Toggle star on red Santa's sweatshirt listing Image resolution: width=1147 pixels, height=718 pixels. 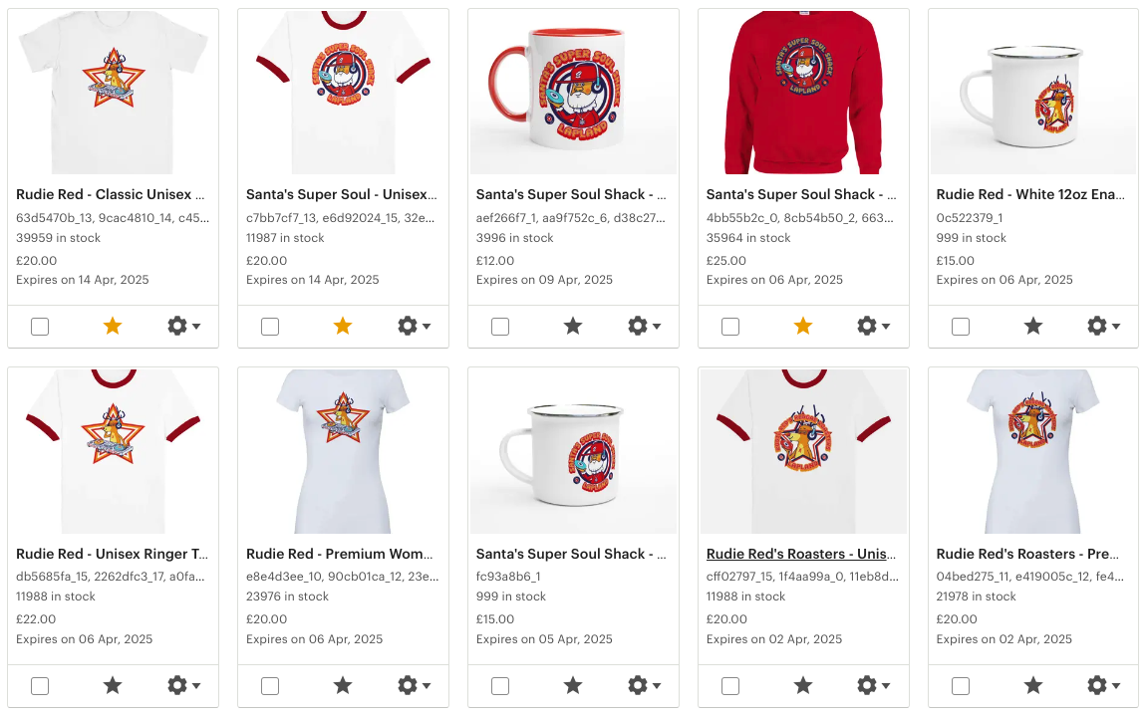point(803,326)
